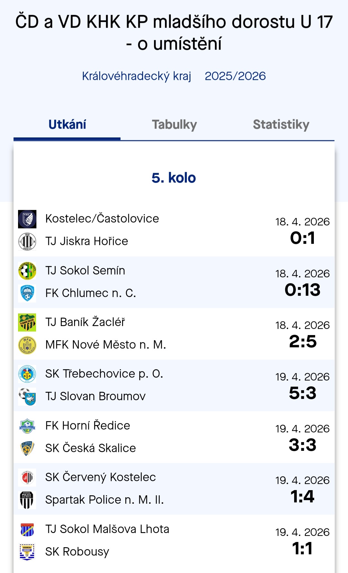Viewport: 348px width, 573px height.
Task: Click the FK Horní Ředice logo
Action: pos(27,426)
